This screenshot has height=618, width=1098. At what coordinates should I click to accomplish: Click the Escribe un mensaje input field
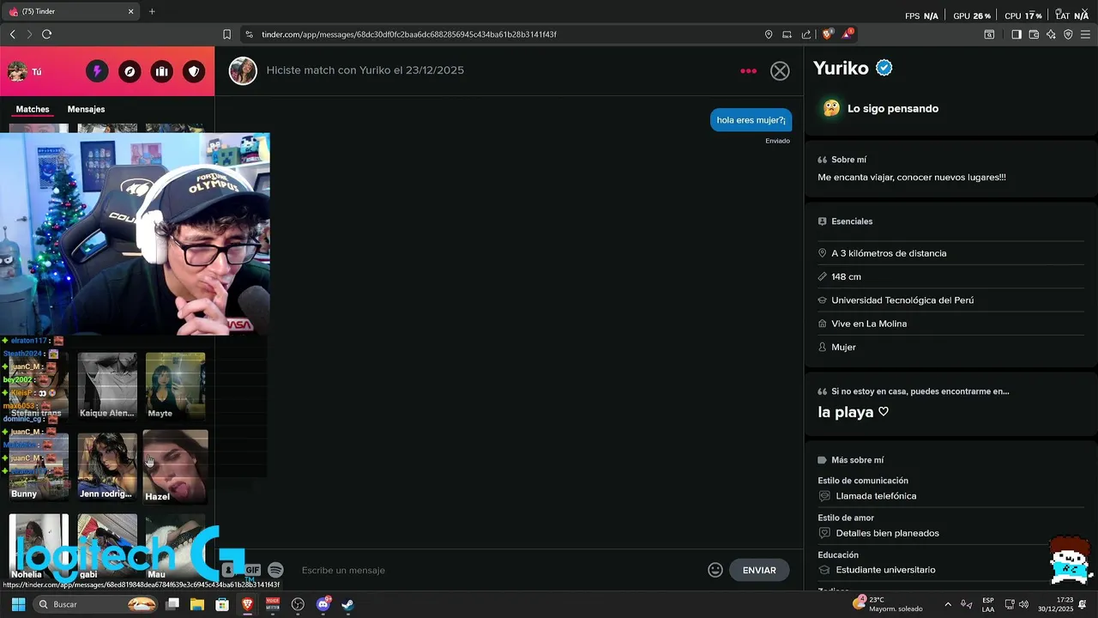click(498, 570)
